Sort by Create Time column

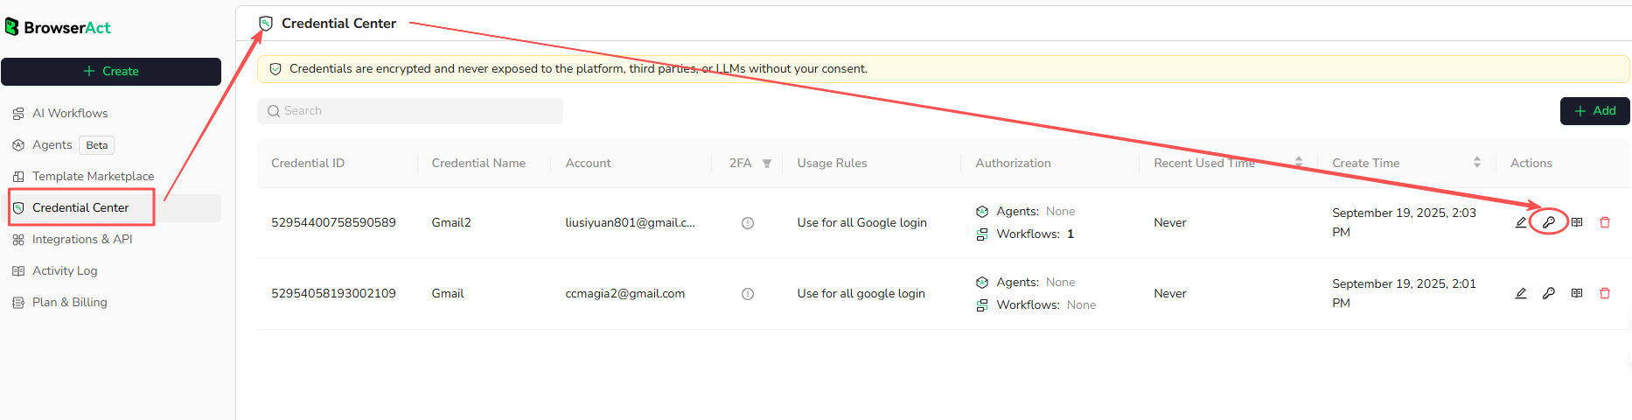[1477, 163]
